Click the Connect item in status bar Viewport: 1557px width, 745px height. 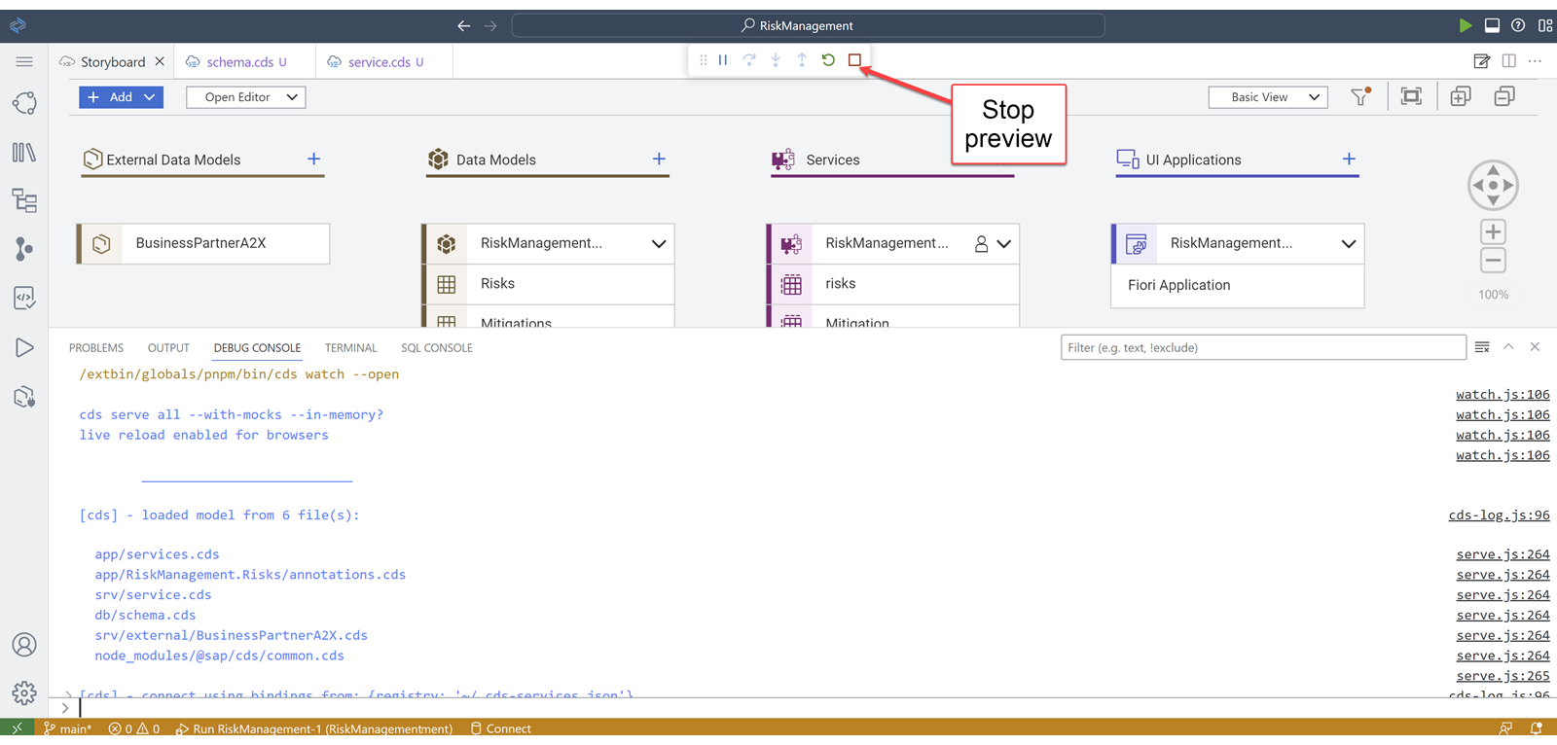click(x=501, y=728)
